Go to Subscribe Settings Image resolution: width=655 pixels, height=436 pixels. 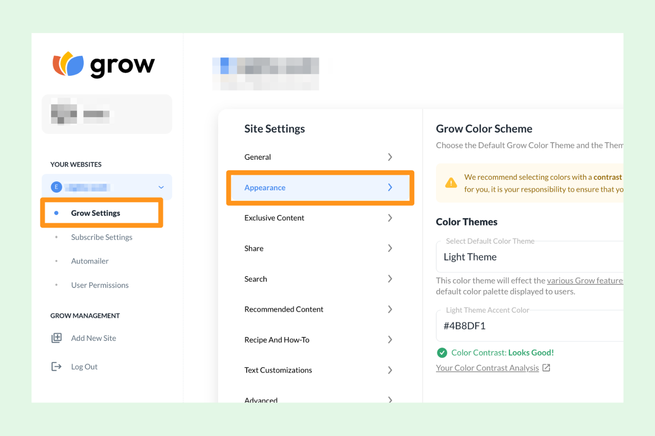click(101, 237)
